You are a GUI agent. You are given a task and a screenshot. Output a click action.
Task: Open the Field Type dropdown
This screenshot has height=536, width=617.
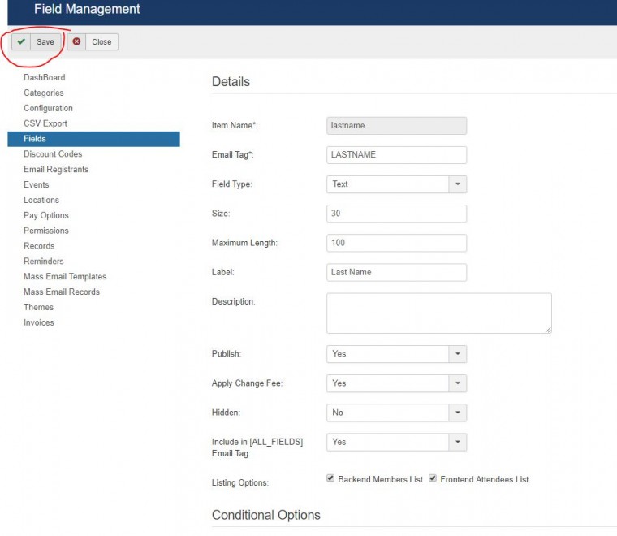[x=457, y=184]
